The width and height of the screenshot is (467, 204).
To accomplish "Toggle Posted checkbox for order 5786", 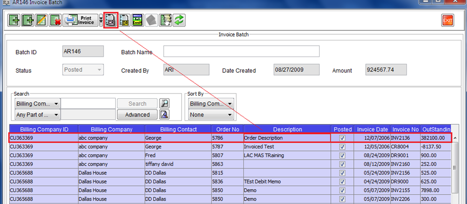I will pos(342,138).
